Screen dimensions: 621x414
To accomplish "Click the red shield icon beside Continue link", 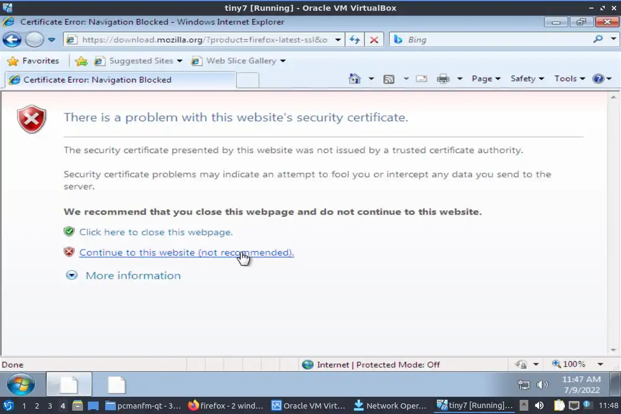I will (x=70, y=252).
